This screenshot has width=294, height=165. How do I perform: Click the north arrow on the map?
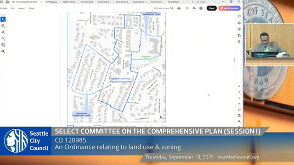pos(161,117)
